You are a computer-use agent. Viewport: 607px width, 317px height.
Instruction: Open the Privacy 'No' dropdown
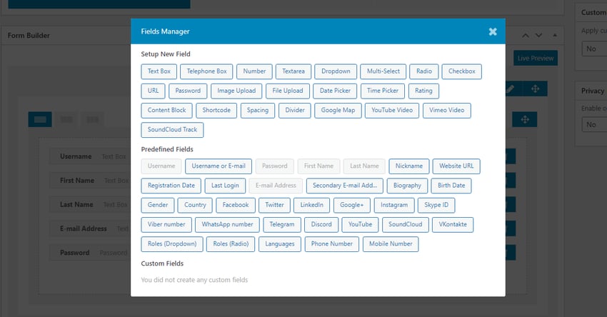coord(594,124)
